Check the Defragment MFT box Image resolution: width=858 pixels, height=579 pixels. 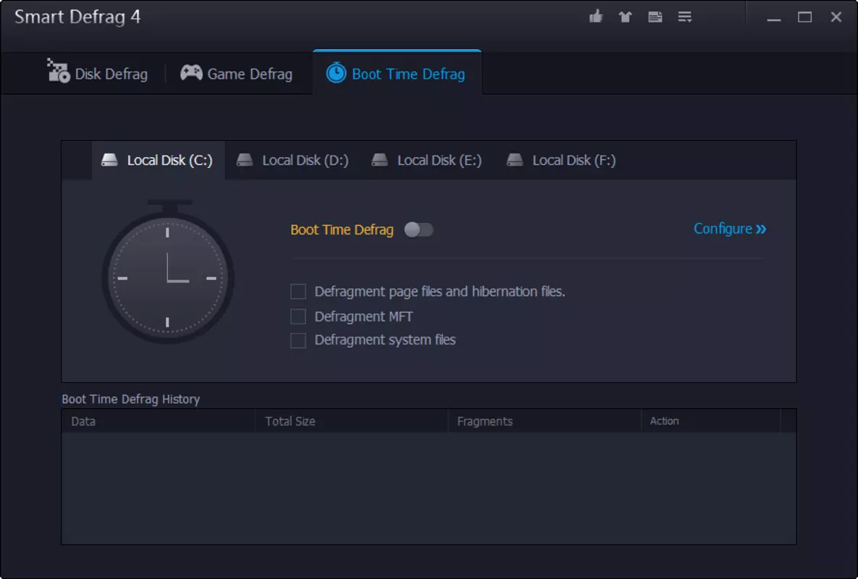point(298,316)
